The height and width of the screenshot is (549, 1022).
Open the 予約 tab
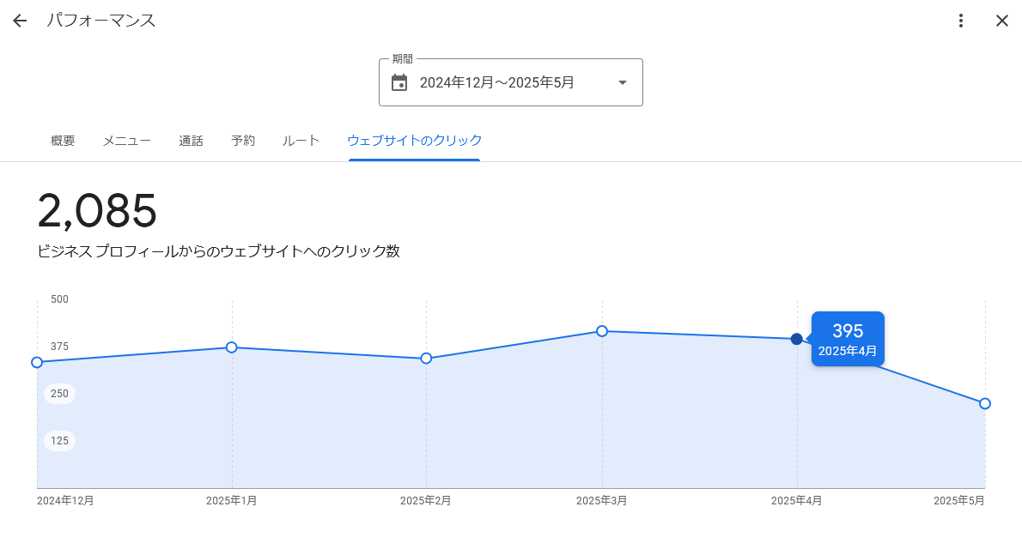point(243,141)
